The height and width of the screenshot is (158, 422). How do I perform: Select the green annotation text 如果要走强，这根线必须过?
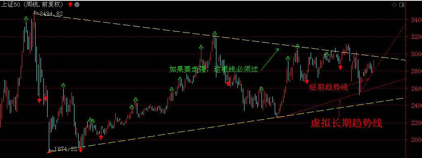214,69
